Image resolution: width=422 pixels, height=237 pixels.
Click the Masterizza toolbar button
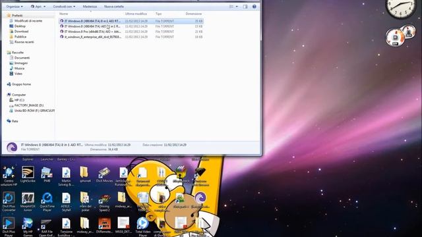90,7
